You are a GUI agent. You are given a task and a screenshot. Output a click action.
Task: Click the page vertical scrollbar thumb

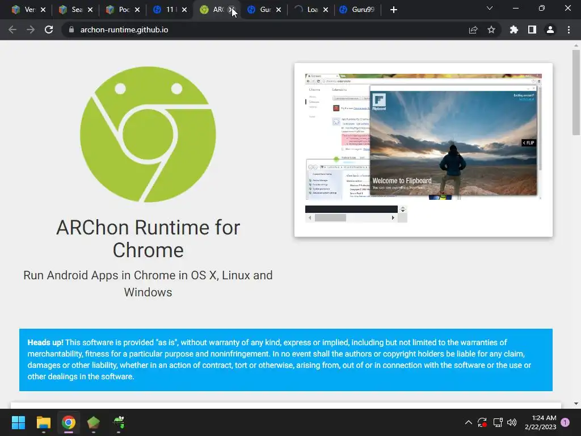pos(576,93)
